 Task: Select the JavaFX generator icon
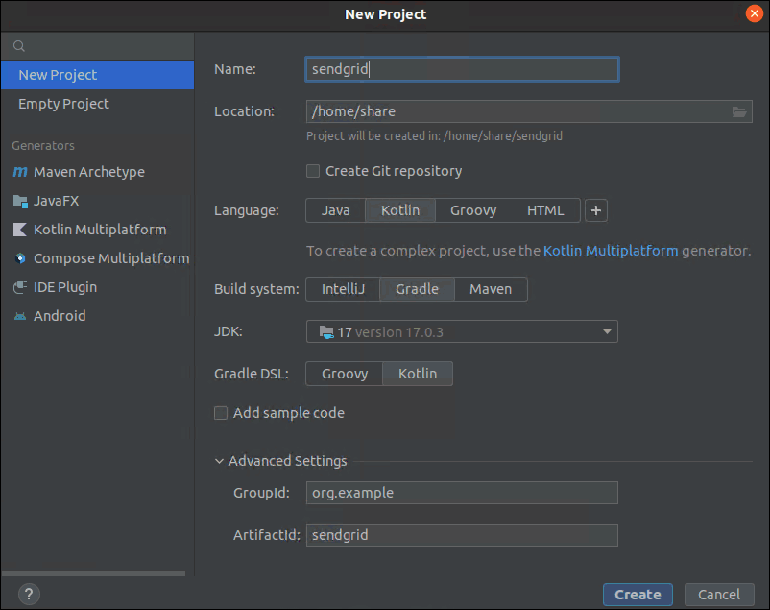pos(20,201)
